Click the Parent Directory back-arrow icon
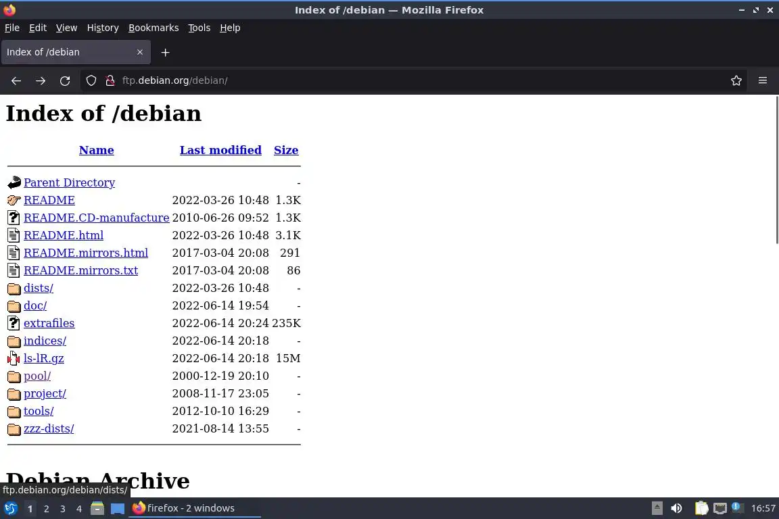 tap(14, 182)
